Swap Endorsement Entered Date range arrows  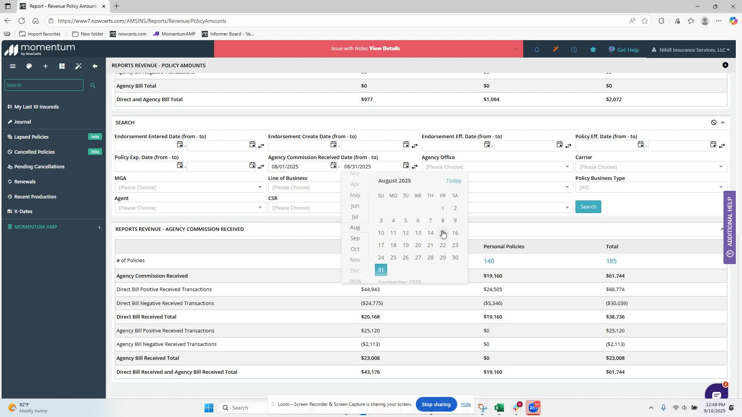pyautogui.click(x=261, y=146)
